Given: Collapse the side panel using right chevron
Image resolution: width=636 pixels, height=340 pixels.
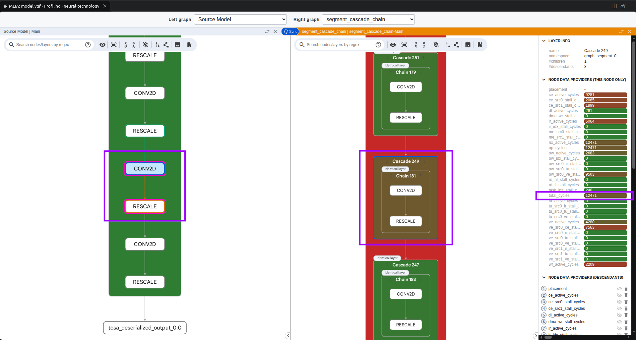Looking at the screenshot, I should [536, 336].
